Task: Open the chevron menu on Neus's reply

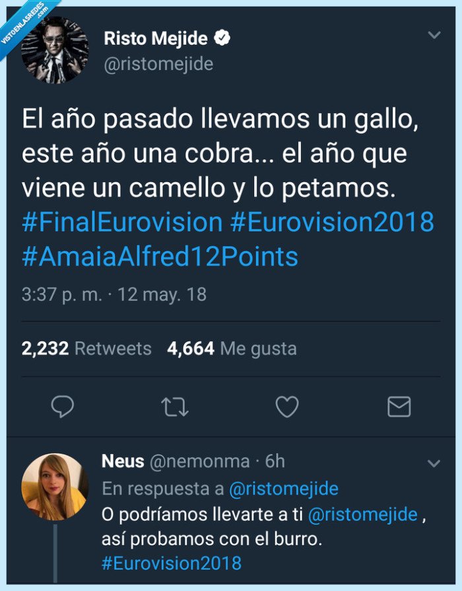Action: coord(434,462)
